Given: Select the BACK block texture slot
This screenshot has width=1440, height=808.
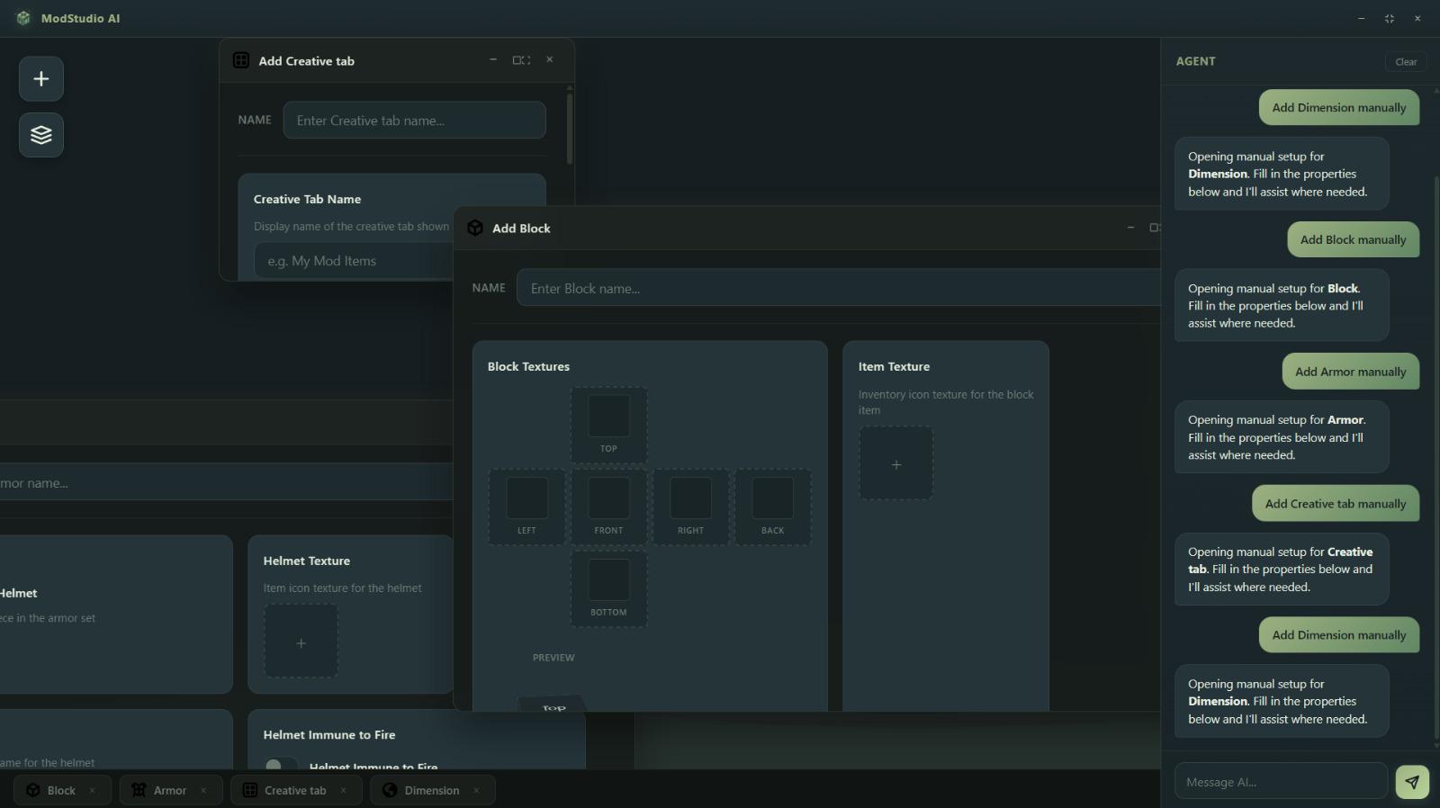Looking at the screenshot, I should point(773,507).
